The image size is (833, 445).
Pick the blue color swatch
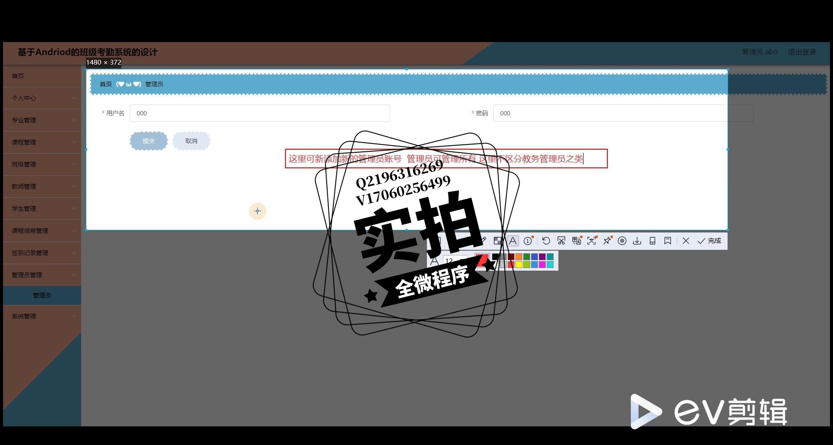click(535, 257)
